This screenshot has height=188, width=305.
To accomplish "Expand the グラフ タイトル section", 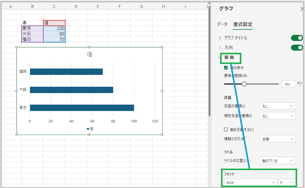I will pos(220,38).
